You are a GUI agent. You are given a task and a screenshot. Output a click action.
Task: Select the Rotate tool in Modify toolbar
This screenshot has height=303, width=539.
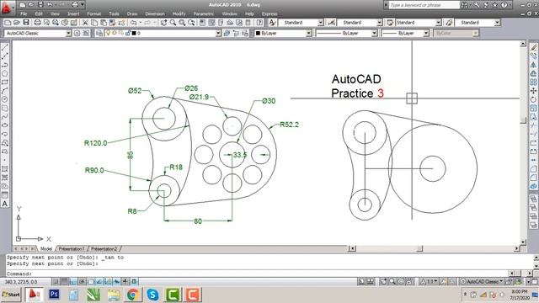(533, 99)
